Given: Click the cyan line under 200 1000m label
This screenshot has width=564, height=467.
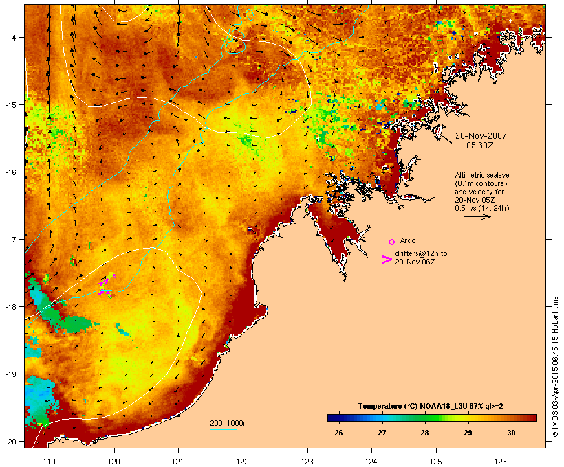Looking at the screenshot, I should [x=224, y=429].
